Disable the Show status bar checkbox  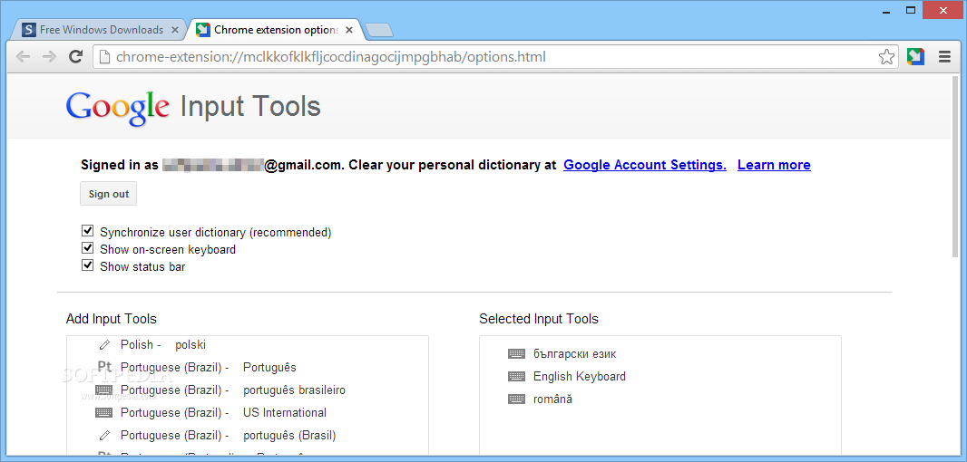[x=88, y=266]
